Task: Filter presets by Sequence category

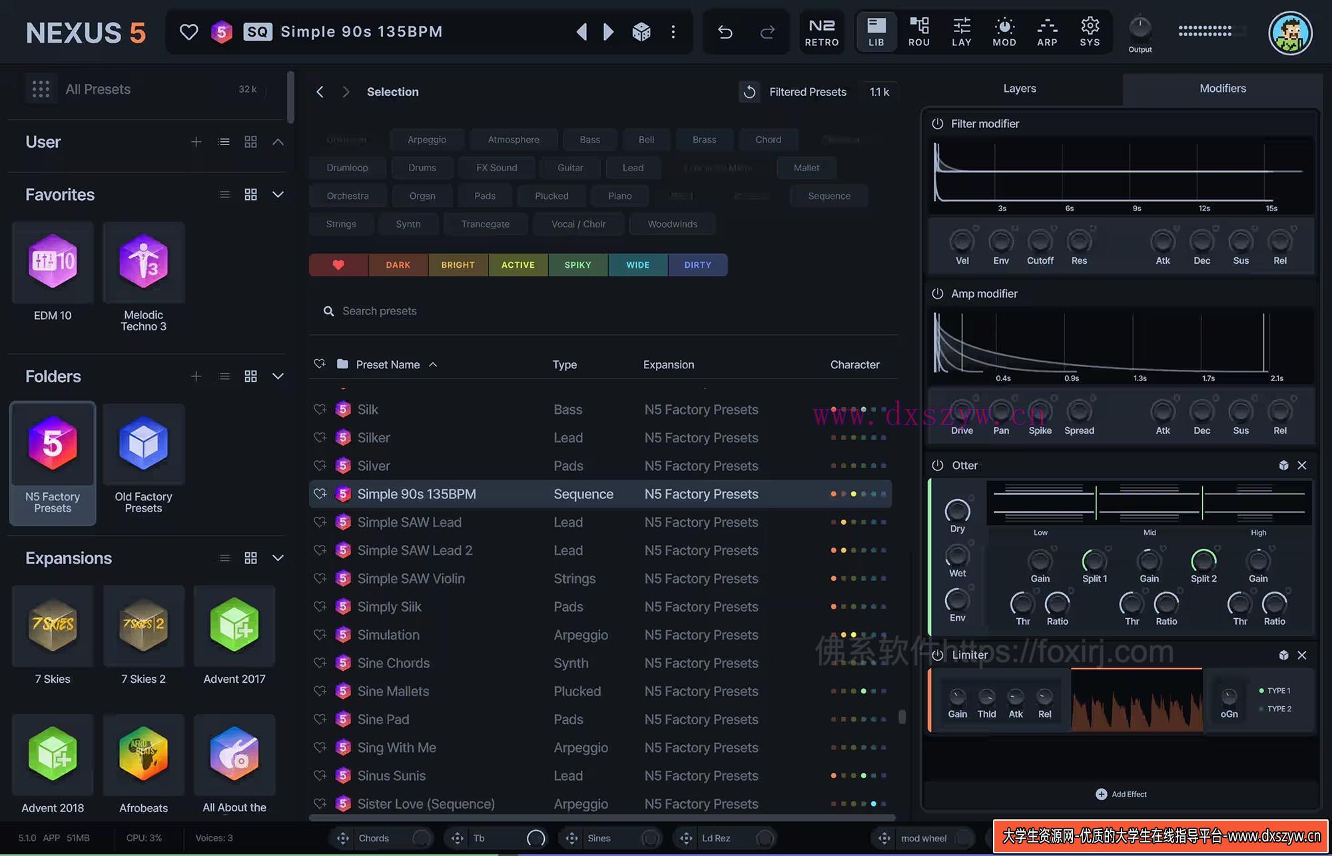Action: (x=829, y=196)
